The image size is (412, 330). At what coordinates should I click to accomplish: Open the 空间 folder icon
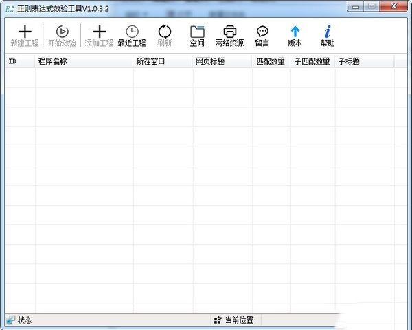(x=197, y=32)
